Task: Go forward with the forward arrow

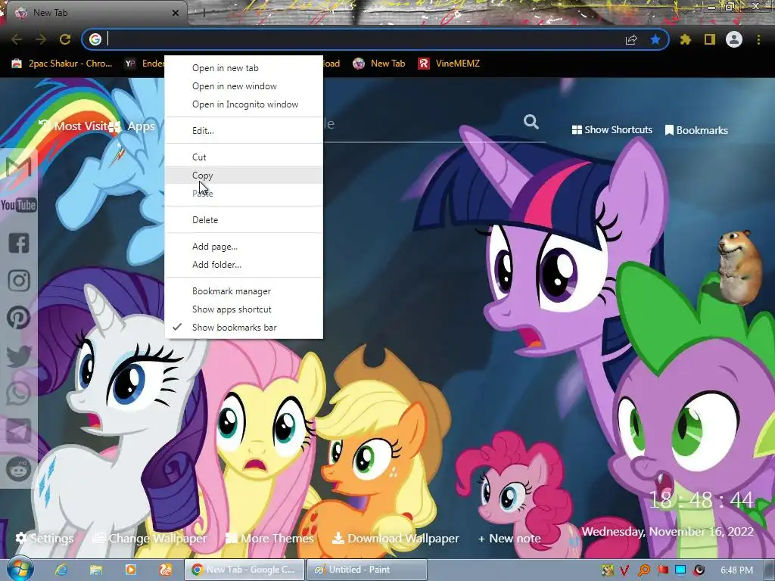Action: coord(41,39)
